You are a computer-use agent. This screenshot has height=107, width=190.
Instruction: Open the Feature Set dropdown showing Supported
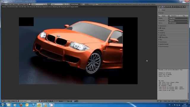178,21
